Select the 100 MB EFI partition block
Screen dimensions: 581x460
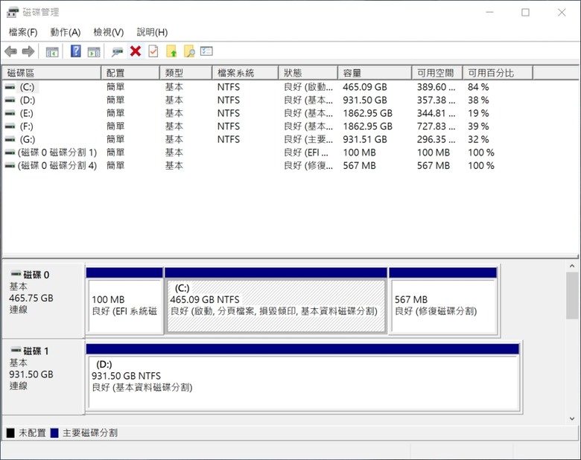(124, 301)
